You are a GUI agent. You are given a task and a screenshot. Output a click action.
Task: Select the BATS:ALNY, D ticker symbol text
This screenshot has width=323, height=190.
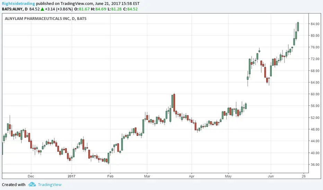(x=15, y=9)
